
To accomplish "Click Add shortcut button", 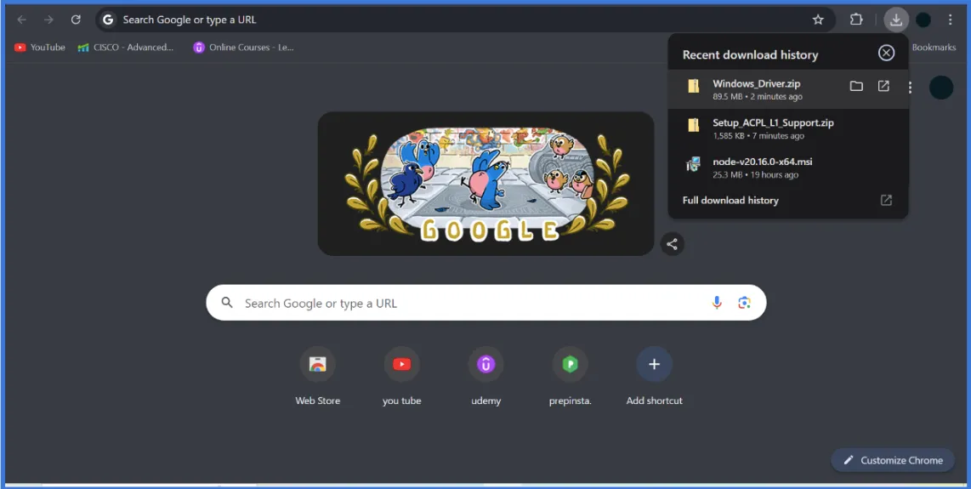I will point(655,377).
